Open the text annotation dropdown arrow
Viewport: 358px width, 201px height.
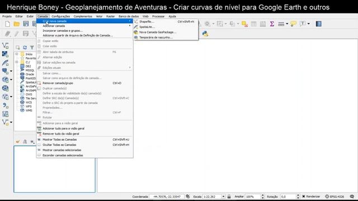click(x=308, y=23)
